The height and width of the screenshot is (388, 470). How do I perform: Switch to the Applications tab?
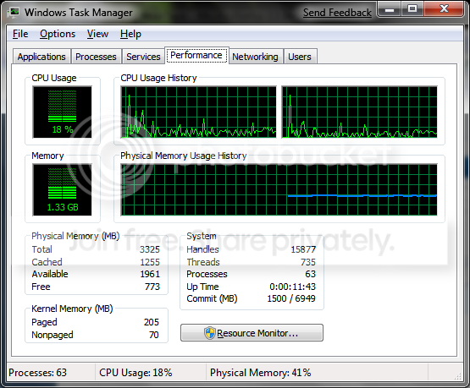coord(41,57)
